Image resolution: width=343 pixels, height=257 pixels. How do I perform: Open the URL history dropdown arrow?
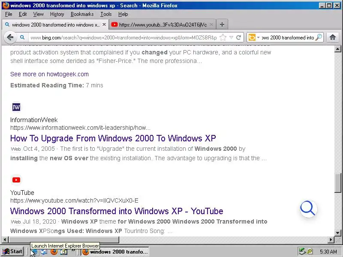click(231, 38)
